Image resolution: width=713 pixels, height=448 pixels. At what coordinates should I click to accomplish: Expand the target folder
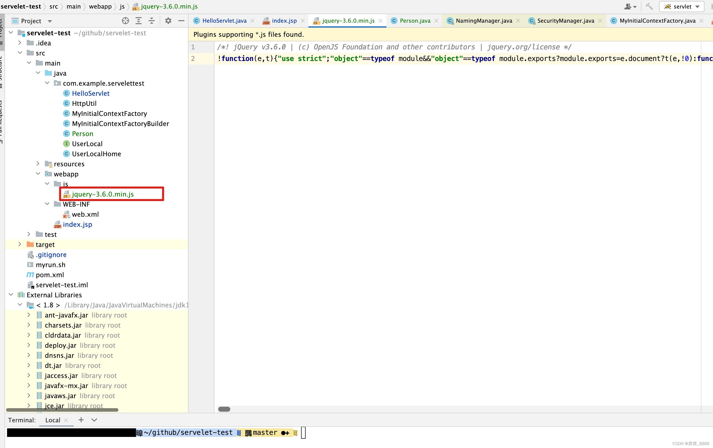coord(20,244)
